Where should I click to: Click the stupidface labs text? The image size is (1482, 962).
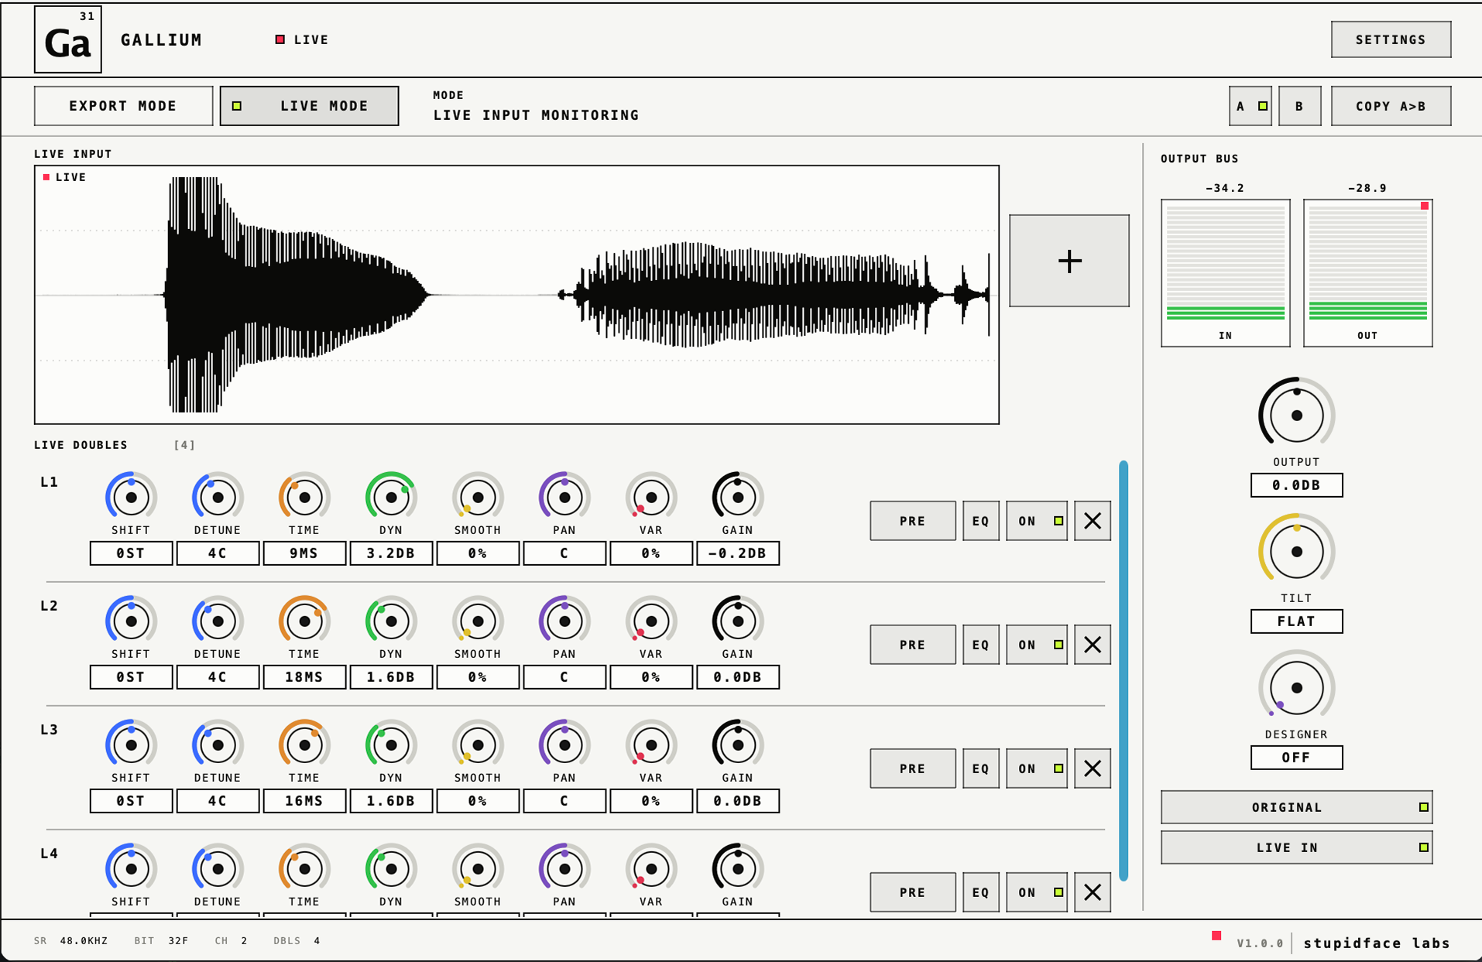click(x=1377, y=943)
